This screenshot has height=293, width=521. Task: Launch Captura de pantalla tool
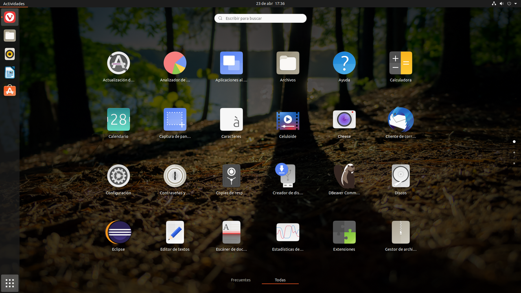[175, 119]
